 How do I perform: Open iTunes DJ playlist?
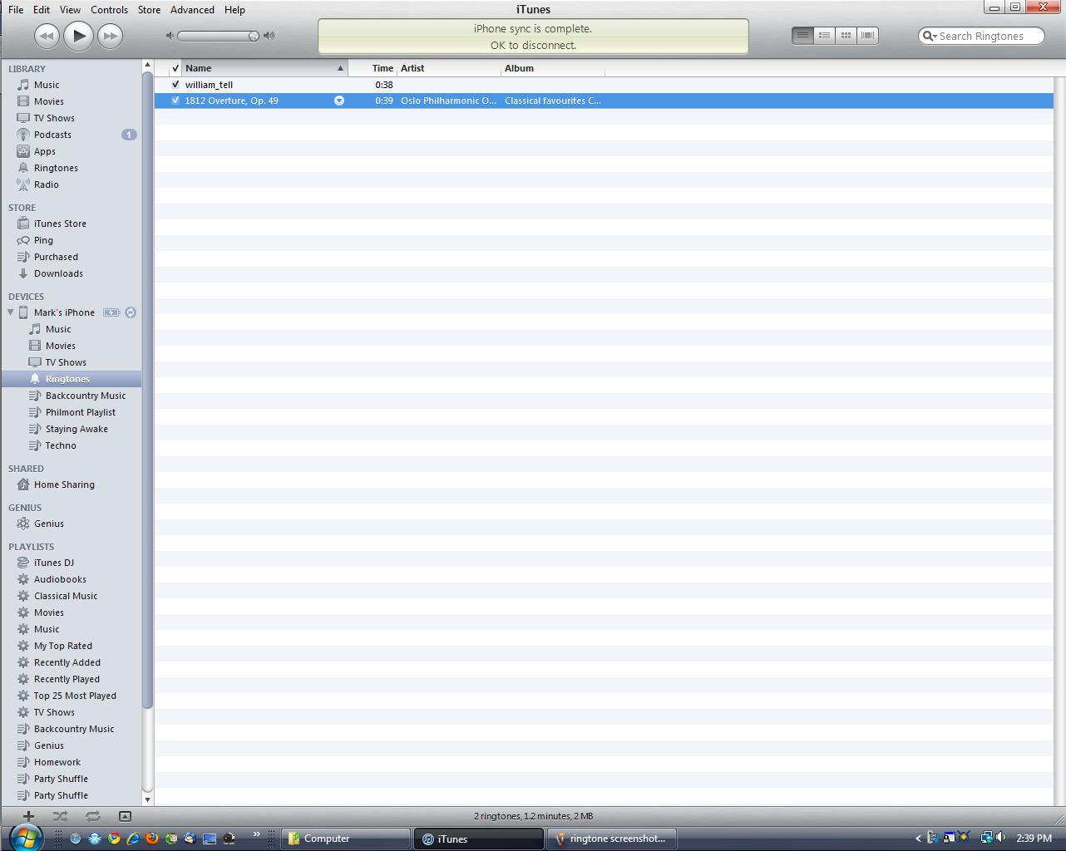pos(54,563)
